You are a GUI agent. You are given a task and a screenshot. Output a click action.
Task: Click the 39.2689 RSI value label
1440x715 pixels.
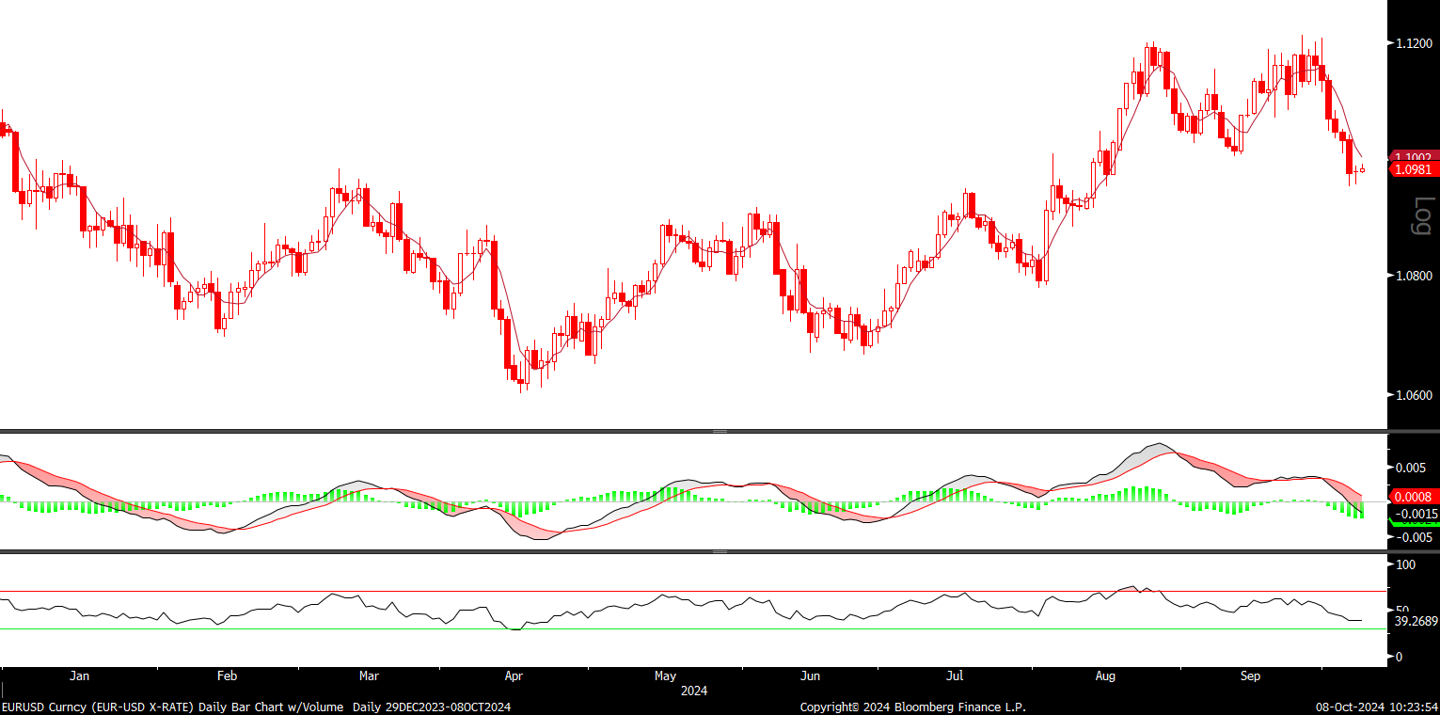tap(1416, 621)
